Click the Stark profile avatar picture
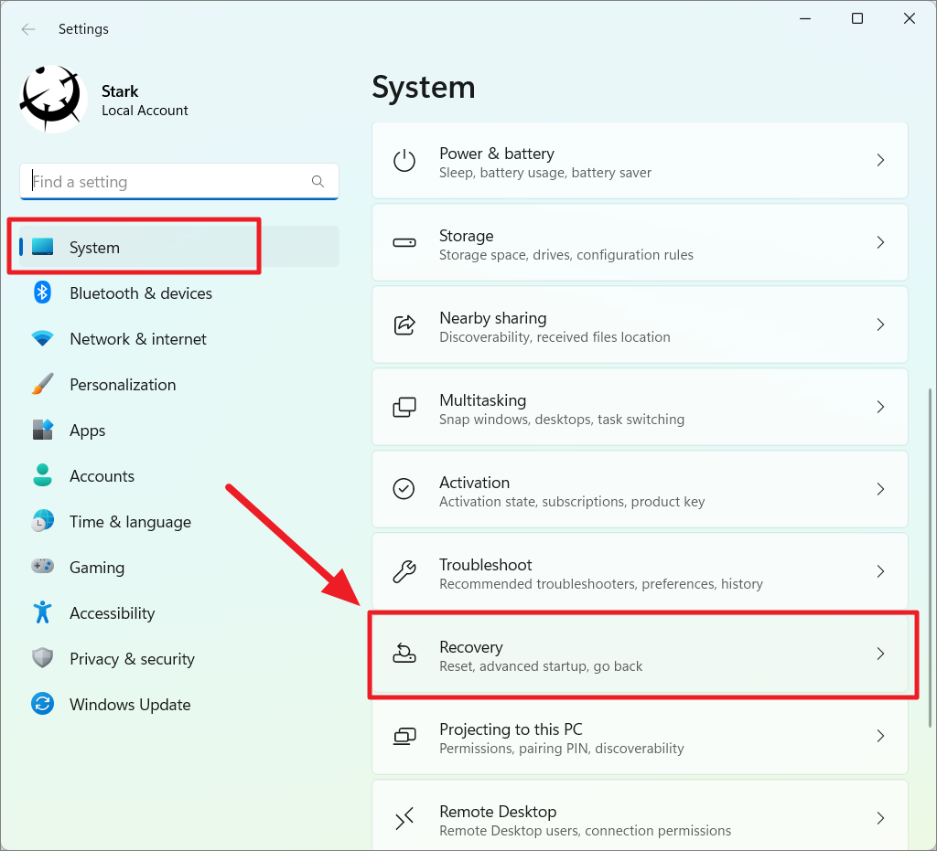The height and width of the screenshot is (851, 937). pyautogui.click(x=53, y=100)
